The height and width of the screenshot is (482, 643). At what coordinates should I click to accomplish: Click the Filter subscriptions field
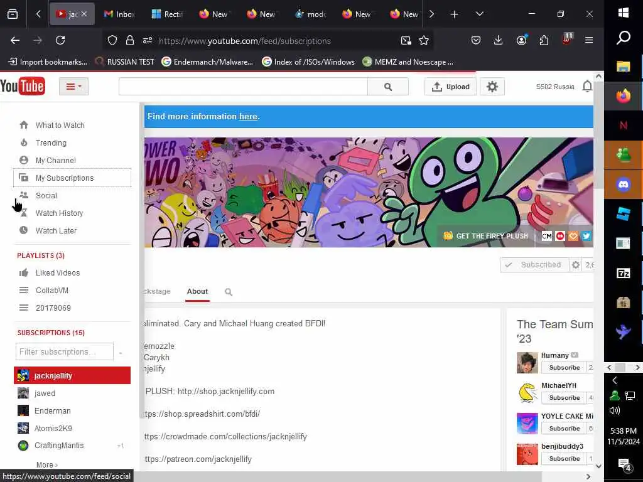[65, 351]
